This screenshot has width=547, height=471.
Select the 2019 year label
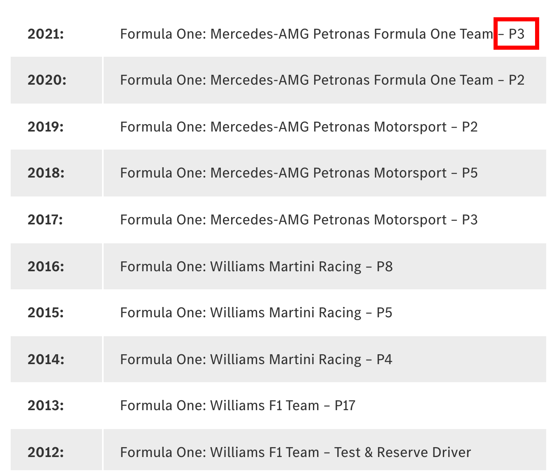[46, 127]
